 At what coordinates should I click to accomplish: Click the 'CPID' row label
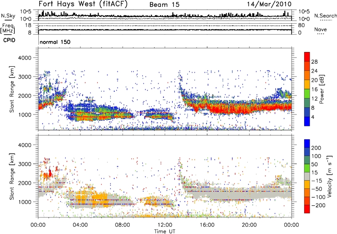click(x=9, y=40)
